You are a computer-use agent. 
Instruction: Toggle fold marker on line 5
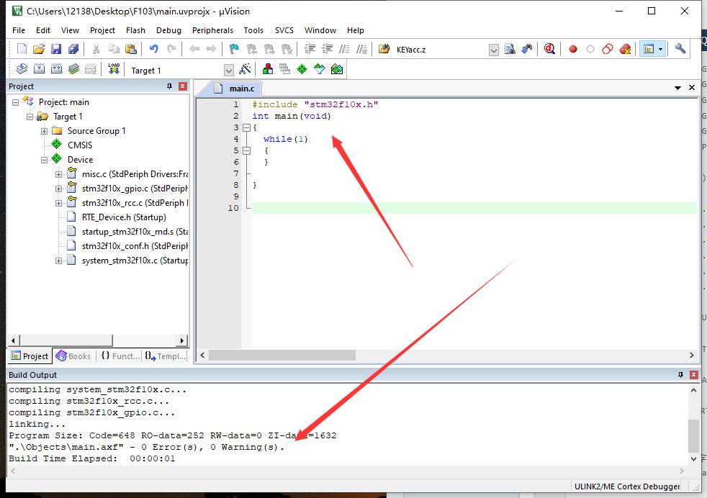tap(246, 150)
